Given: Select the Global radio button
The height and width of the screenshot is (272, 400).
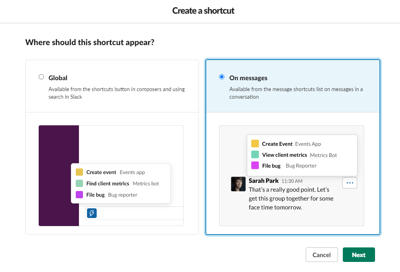Looking at the screenshot, I should pos(41,77).
